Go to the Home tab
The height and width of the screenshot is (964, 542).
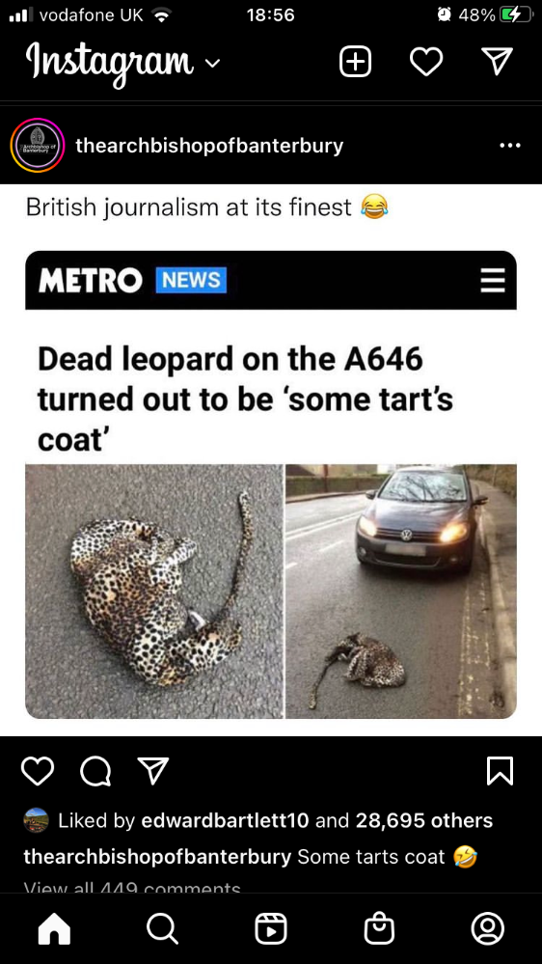(54, 928)
